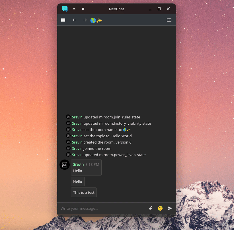Viewport: 234px width, 230px height.
Task: Click Srevin in the joined the room line
Action: tap(77, 148)
